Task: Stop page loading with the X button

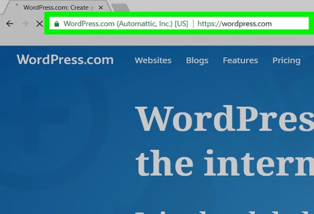Action: click(x=39, y=23)
